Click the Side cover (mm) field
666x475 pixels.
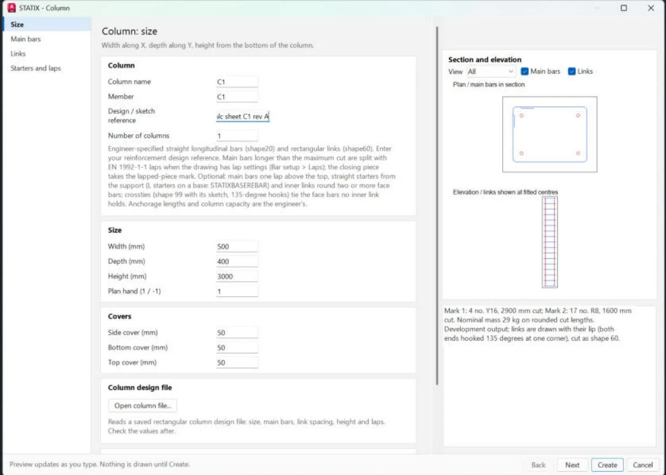237,333
